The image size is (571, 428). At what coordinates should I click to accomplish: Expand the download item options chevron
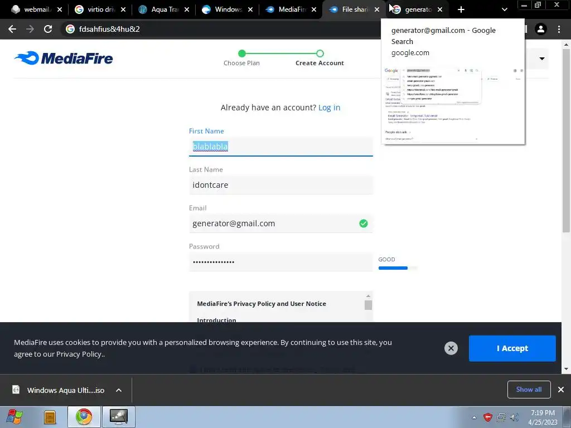coord(119,390)
